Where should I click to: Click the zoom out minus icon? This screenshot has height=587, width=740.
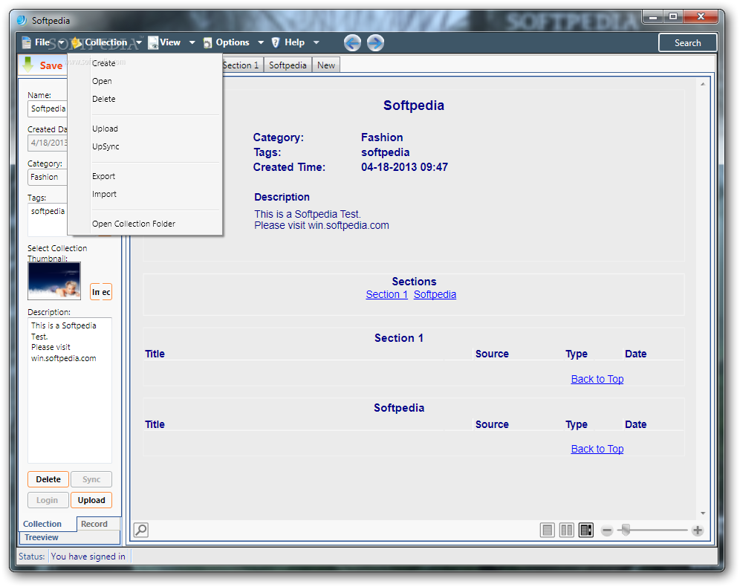point(607,531)
